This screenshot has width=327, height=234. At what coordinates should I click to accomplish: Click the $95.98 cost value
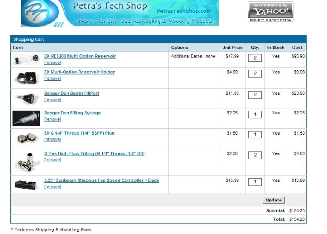tap(298, 56)
